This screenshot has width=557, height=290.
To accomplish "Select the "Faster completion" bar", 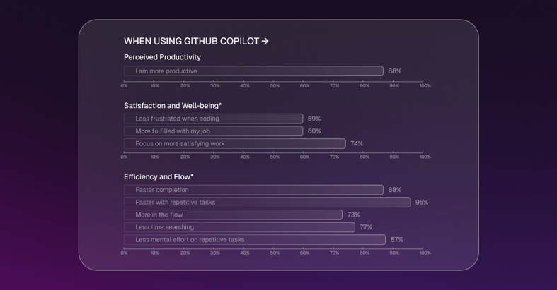I will coord(253,190).
